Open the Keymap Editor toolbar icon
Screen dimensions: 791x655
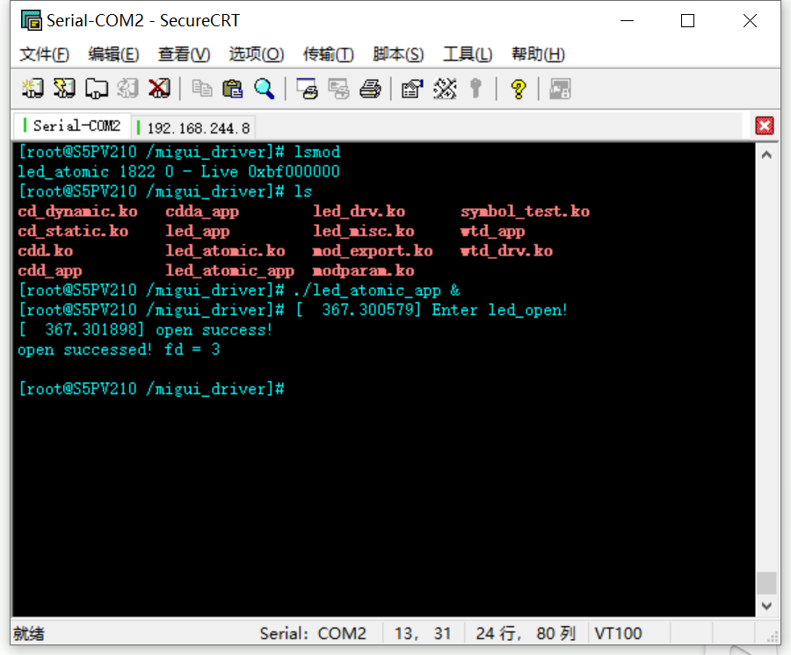tap(445, 89)
